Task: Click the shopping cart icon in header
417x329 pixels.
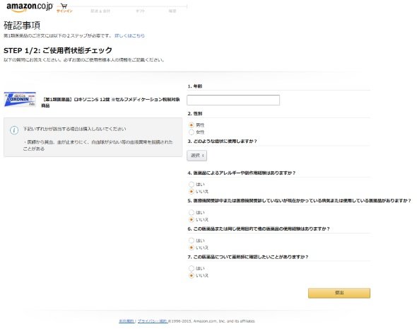Action: point(64,6)
